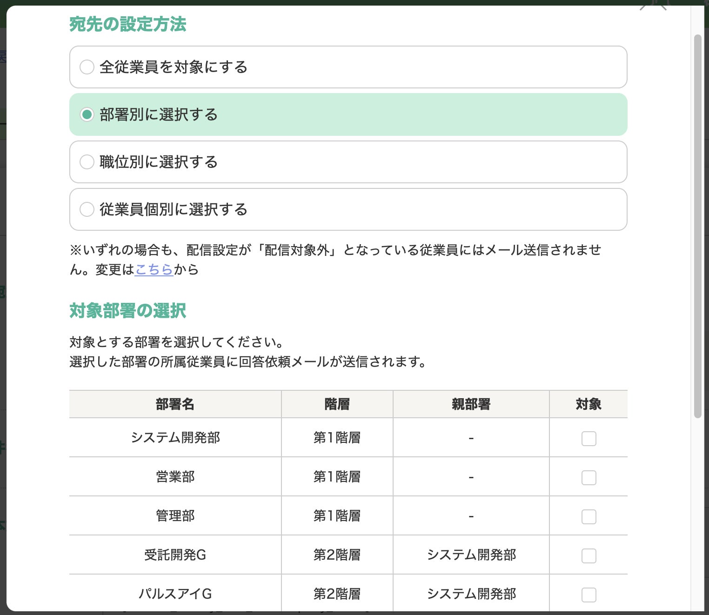Click the 受託開発G department name cell
709x615 pixels.
pos(175,555)
